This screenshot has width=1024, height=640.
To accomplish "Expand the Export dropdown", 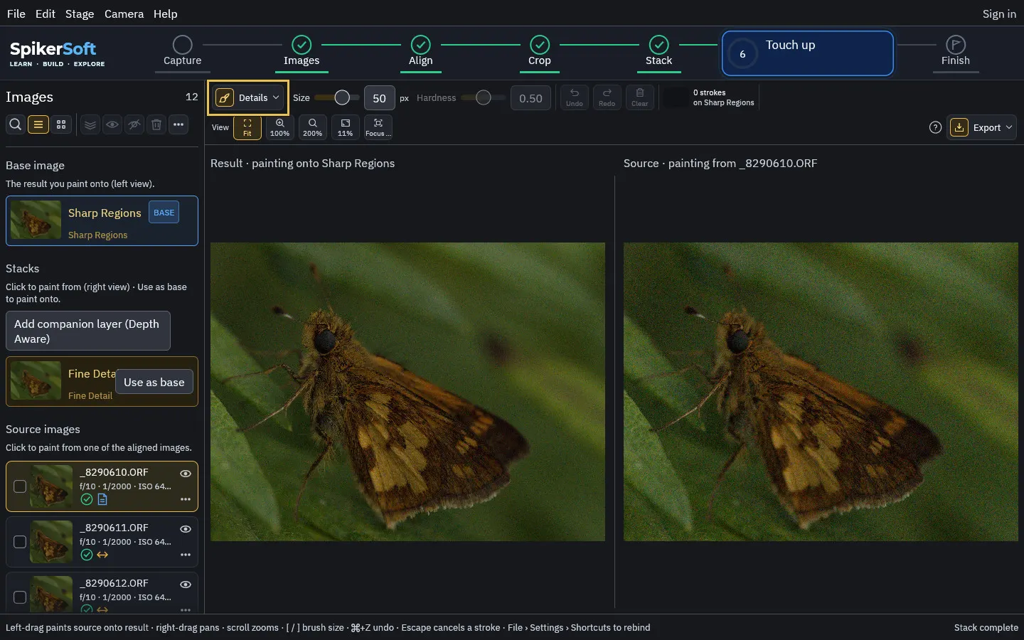I will click(982, 127).
